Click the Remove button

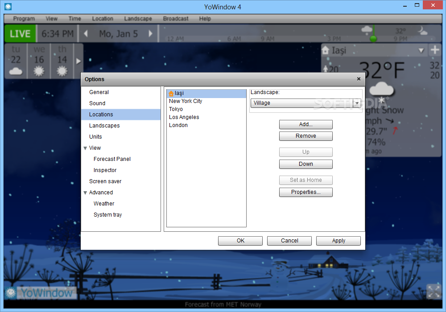[306, 136]
